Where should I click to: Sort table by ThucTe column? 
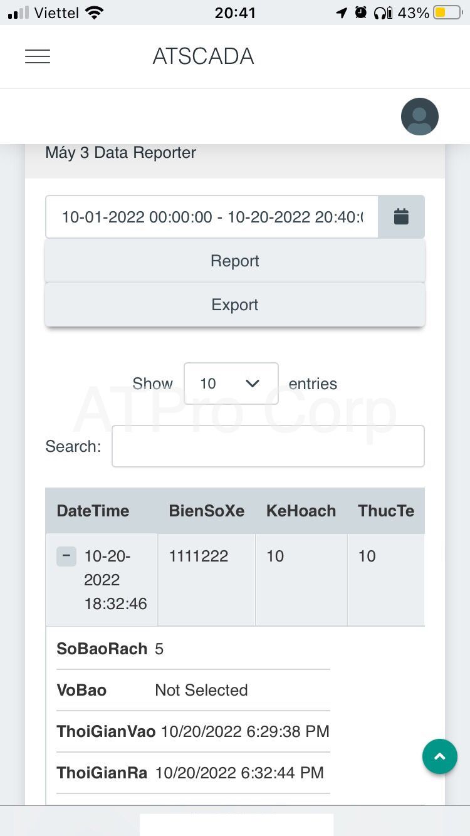(386, 511)
